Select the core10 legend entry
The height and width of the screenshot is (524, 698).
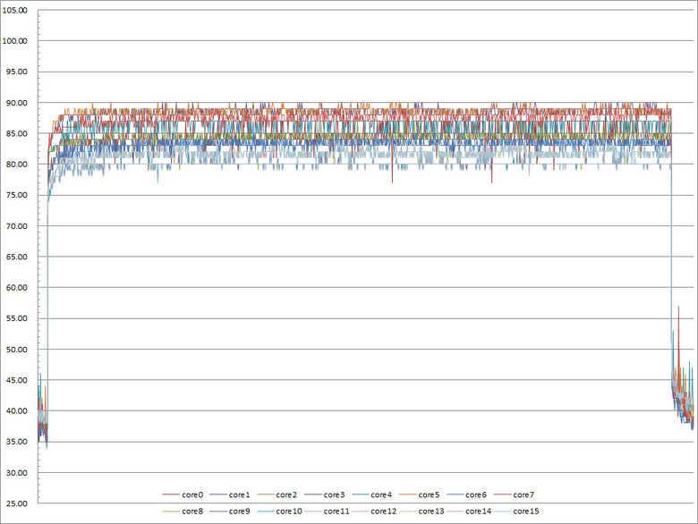click(x=279, y=511)
